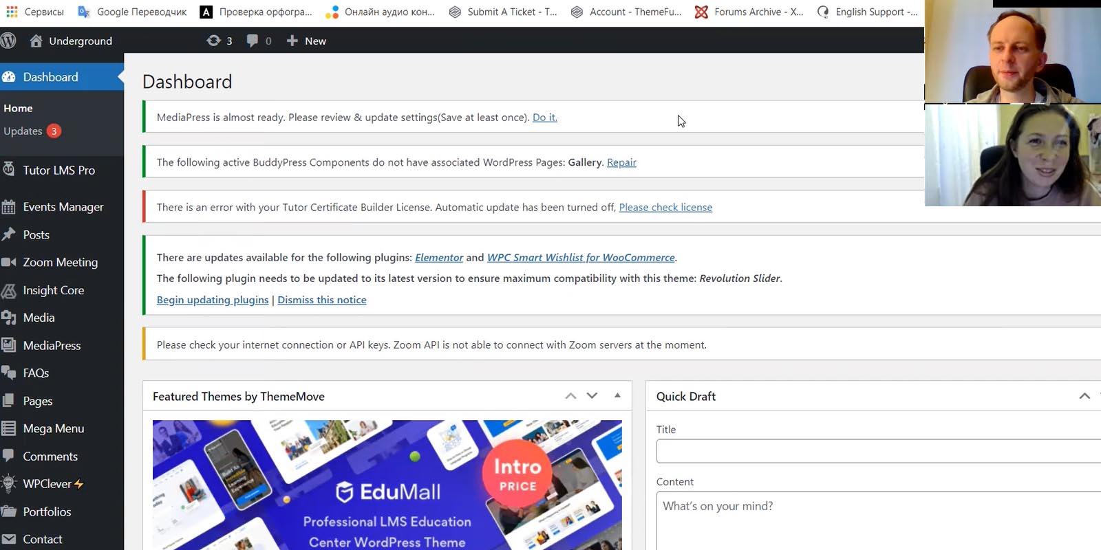This screenshot has height=550, width=1101.
Task: Click the Pages sidebar icon
Action: click(x=9, y=400)
